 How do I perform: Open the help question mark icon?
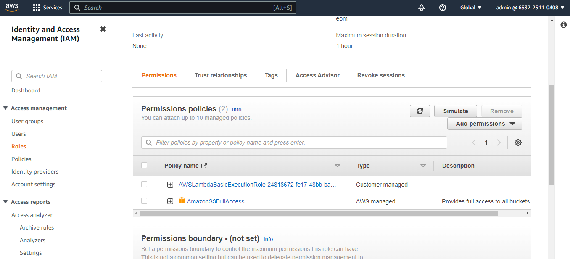click(x=442, y=8)
